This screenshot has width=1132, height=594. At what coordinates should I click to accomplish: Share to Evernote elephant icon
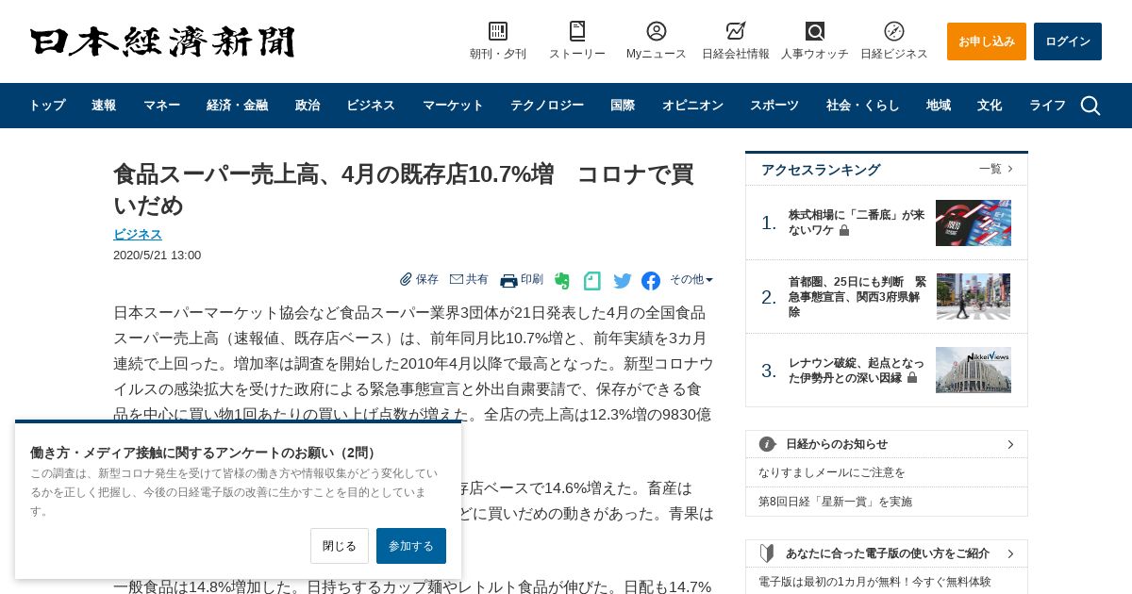point(562,281)
